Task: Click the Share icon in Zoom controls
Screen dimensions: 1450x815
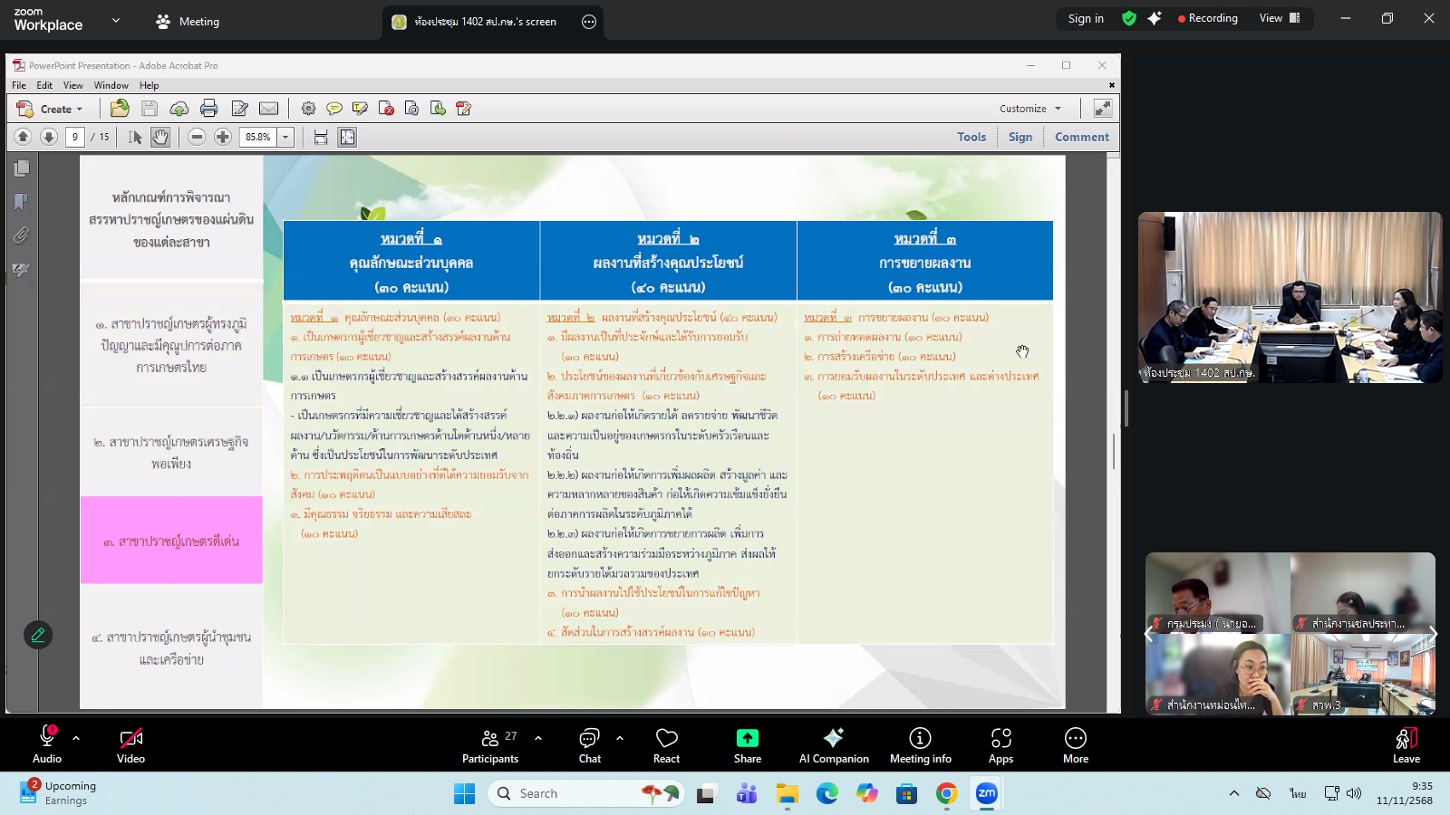Action: [747, 744]
